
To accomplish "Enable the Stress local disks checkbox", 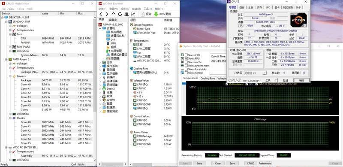I will pos(186,69).
